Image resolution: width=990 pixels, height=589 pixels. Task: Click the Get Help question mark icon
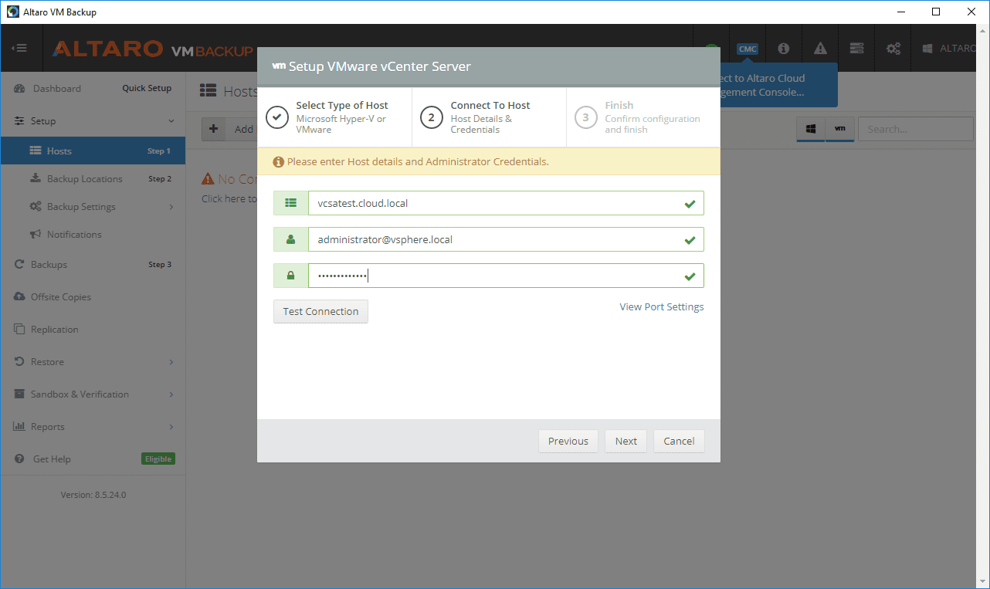coord(19,459)
